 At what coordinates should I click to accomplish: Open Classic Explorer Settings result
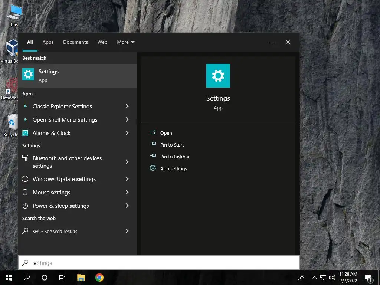tap(77, 106)
